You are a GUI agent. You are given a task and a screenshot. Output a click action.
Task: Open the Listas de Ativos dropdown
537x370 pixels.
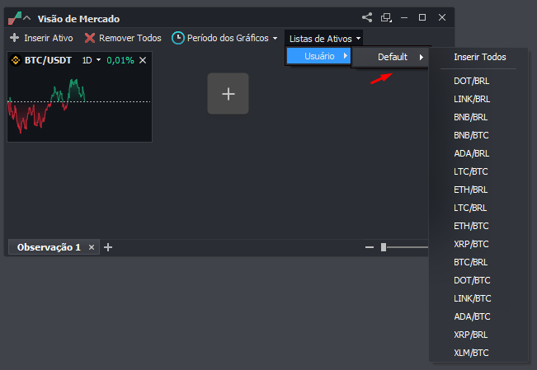[x=323, y=39]
